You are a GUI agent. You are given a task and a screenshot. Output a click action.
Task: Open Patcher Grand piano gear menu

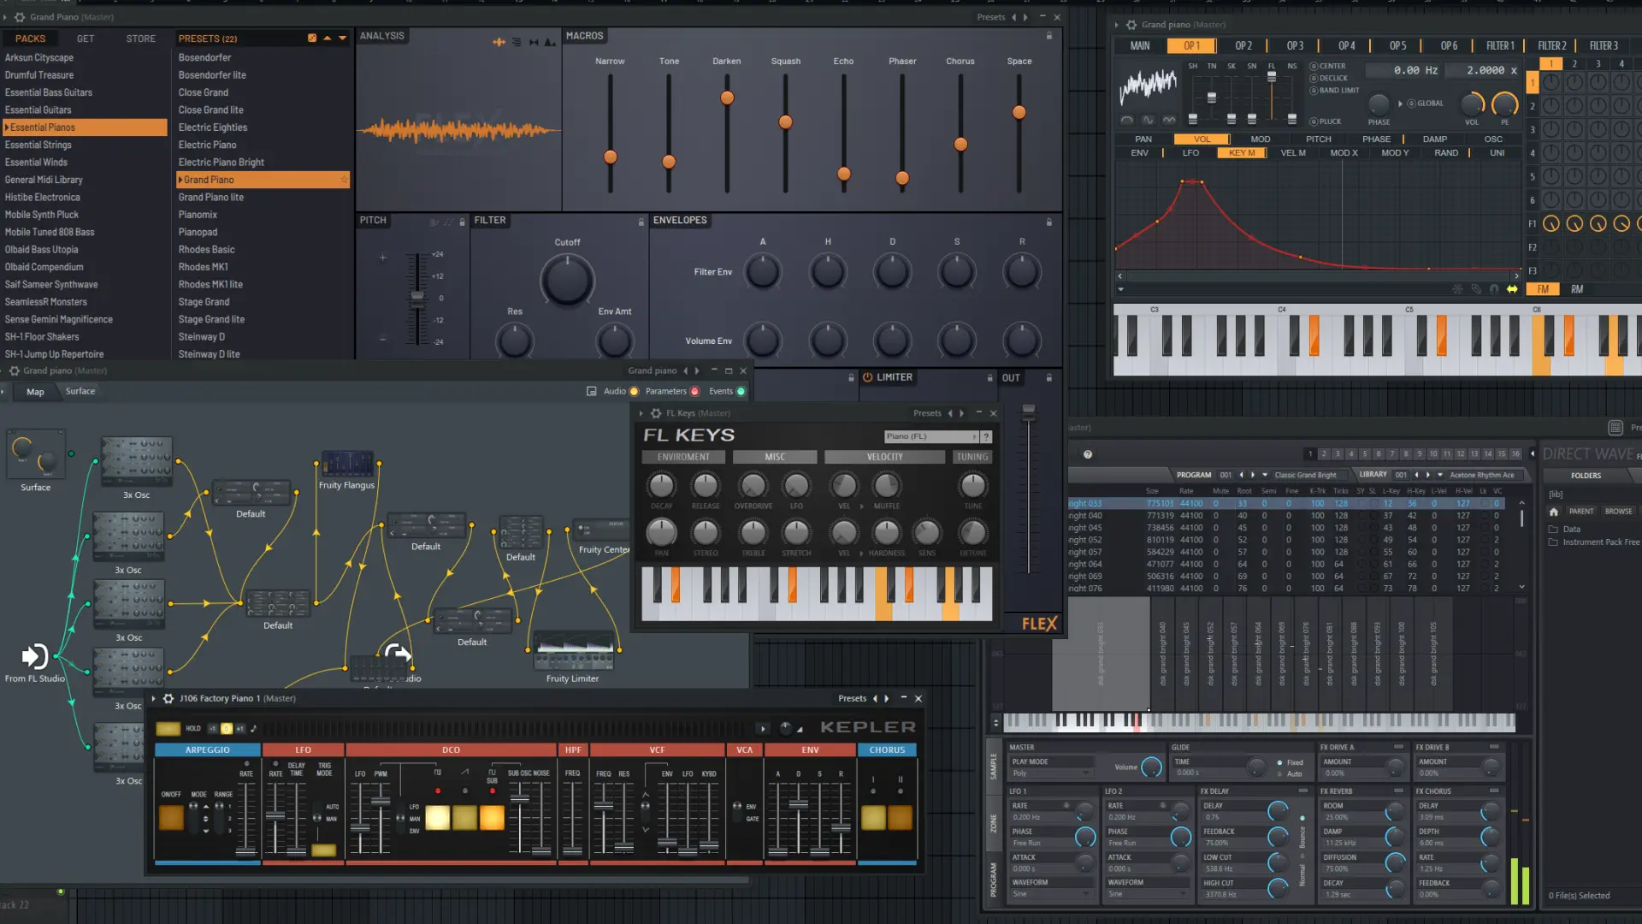tap(14, 370)
